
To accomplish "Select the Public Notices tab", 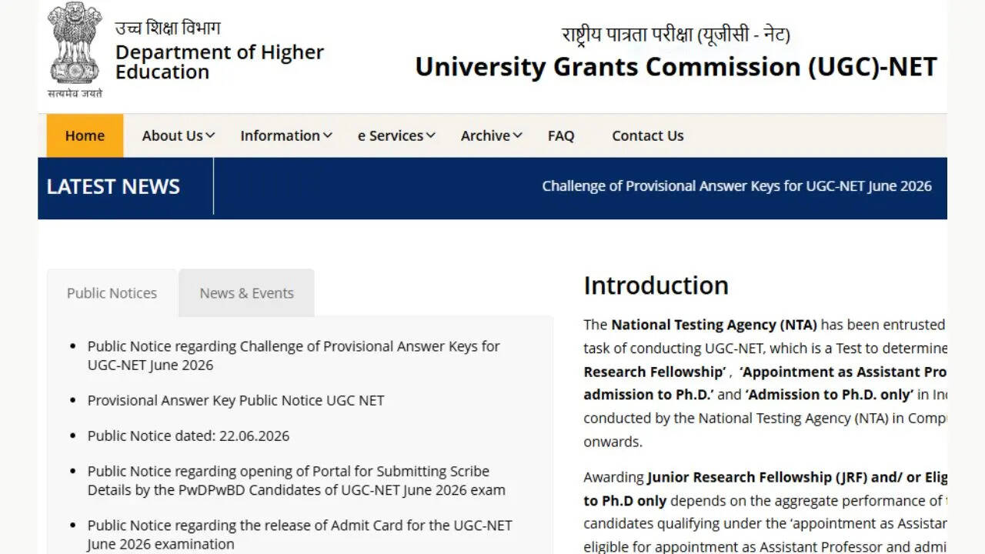I will coord(112,293).
